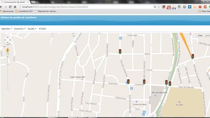Open the traffic light marker near Santiago de las Montañas
Viewport: 210px width, 118px height.
(193, 56)
